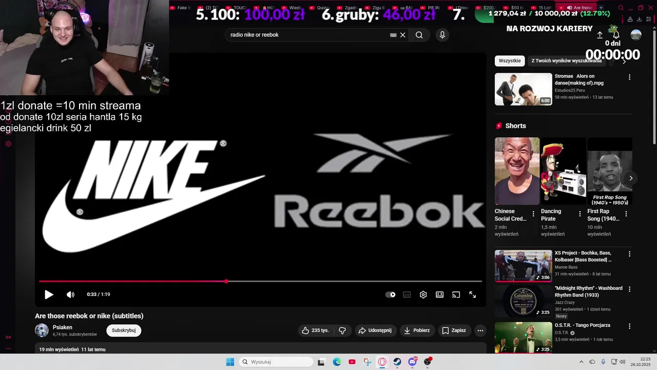657x370 pixels.
Task: Click the search magnifier button
Action: click(x=419, y=35)
